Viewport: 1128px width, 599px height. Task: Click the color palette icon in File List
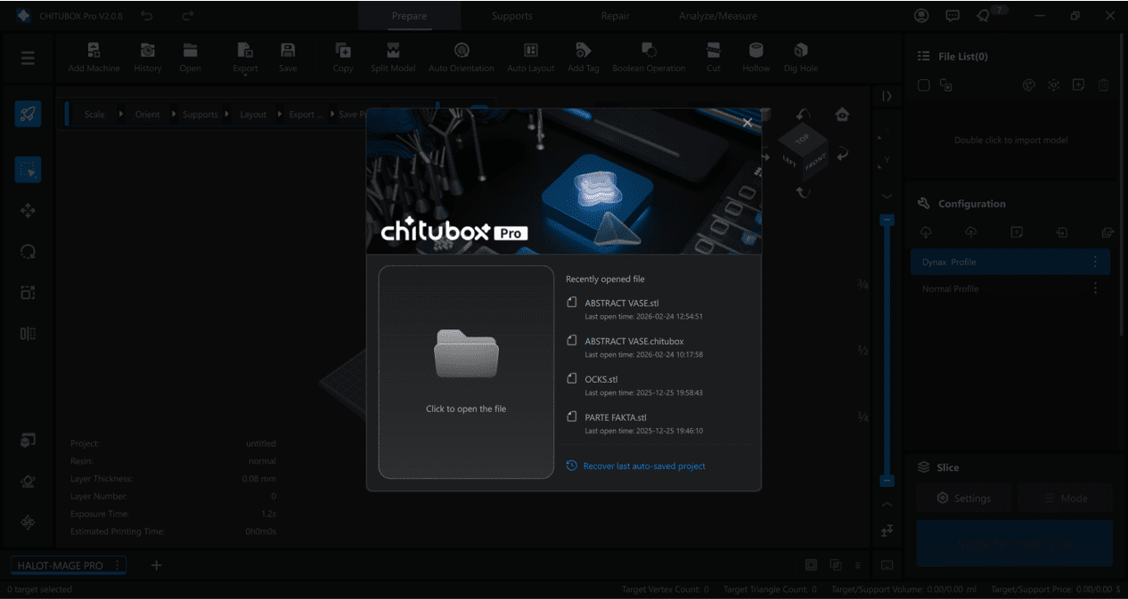(x=1028, y=85)
